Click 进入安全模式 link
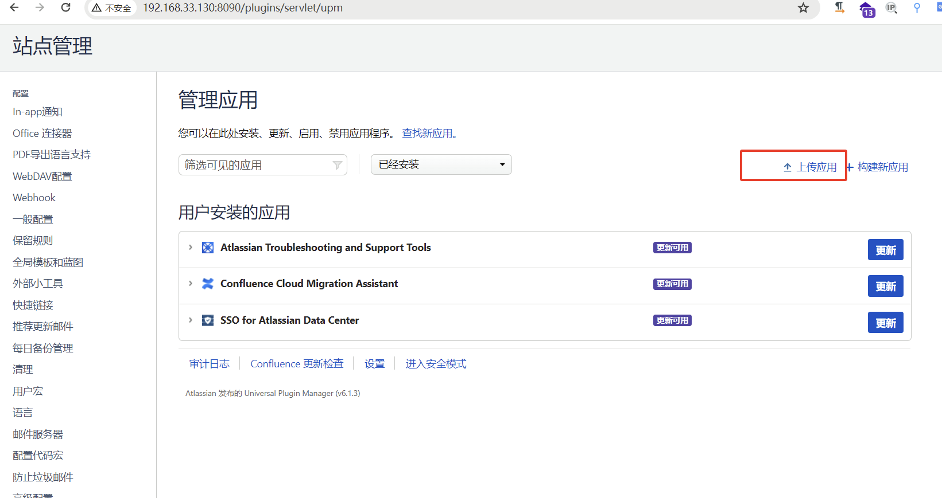Image resolution: width=942 pixels, height=498 pixels. point(436,364)
